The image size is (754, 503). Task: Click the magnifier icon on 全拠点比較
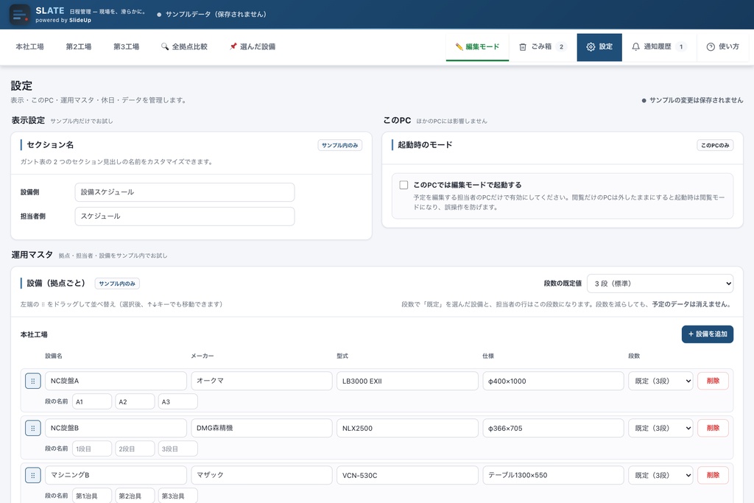click(x=165, y=46)
